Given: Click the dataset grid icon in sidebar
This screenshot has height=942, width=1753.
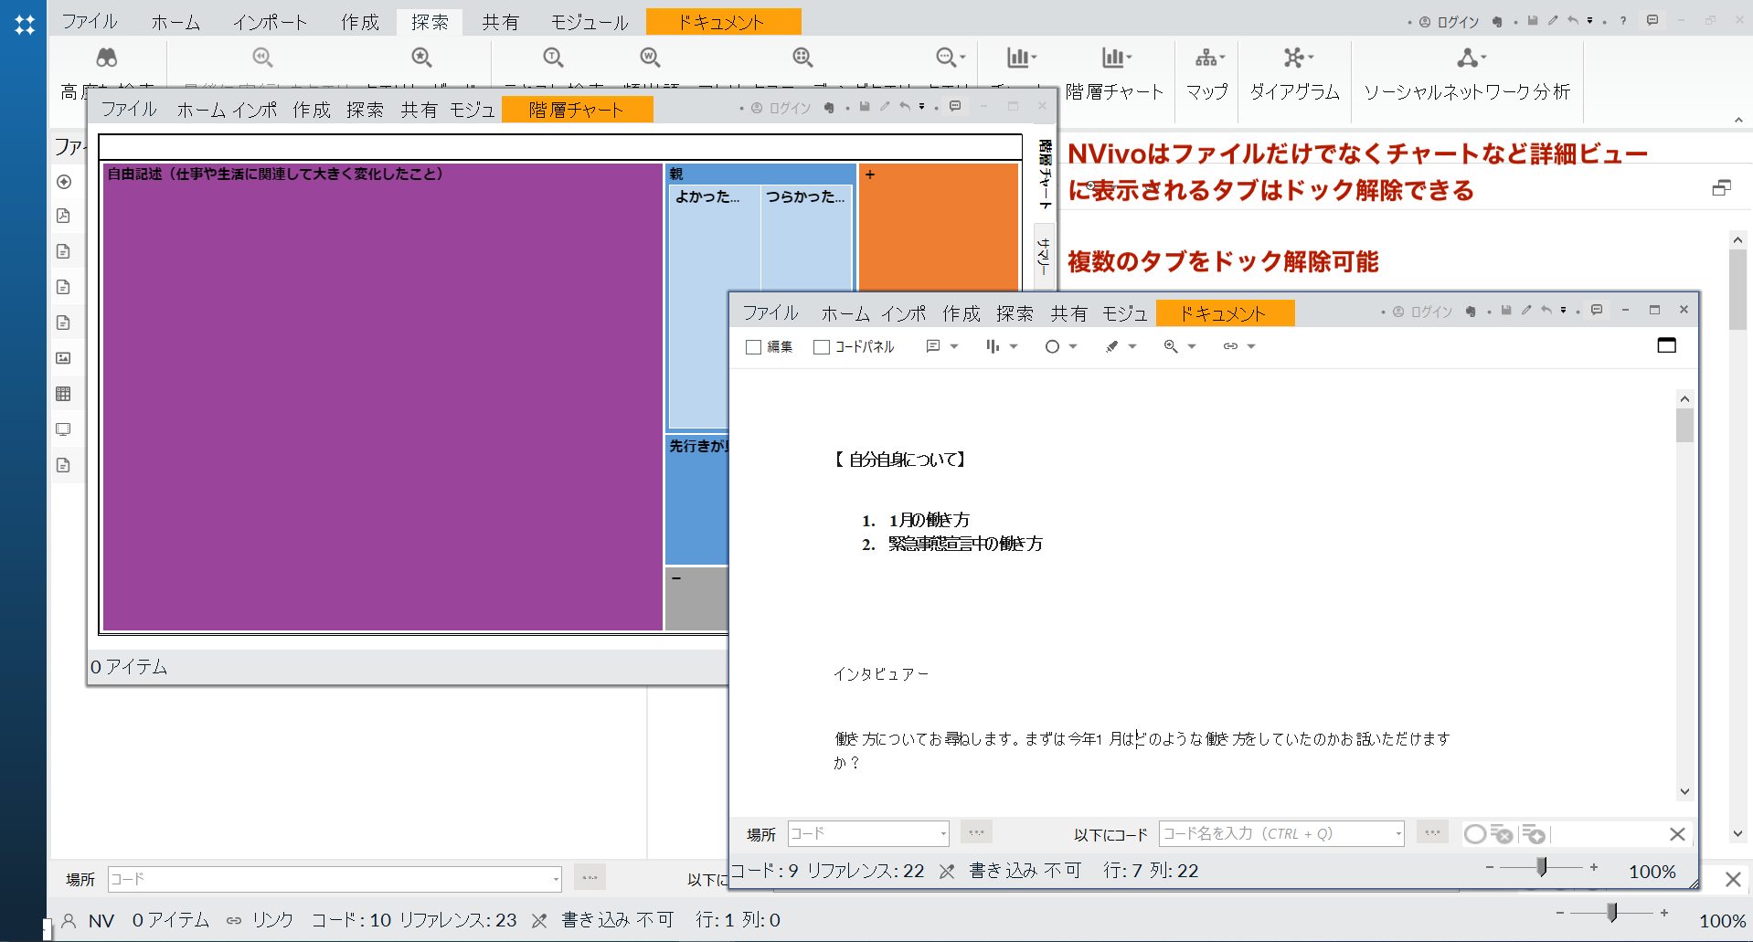Looking at the screenshot, I should pos(64,394).
